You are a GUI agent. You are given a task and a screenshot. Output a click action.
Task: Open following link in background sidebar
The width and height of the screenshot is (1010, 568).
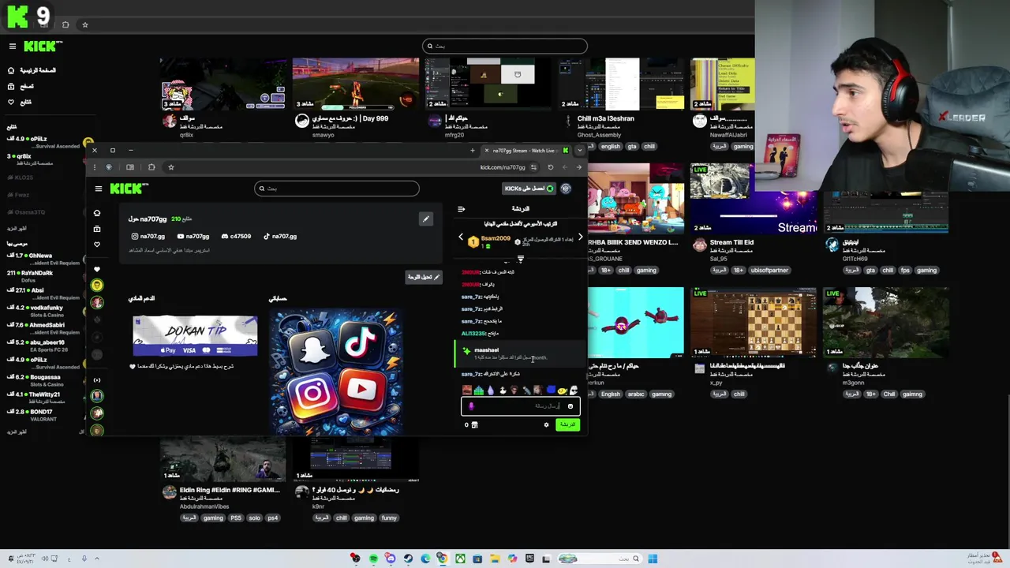click(20, 102)
